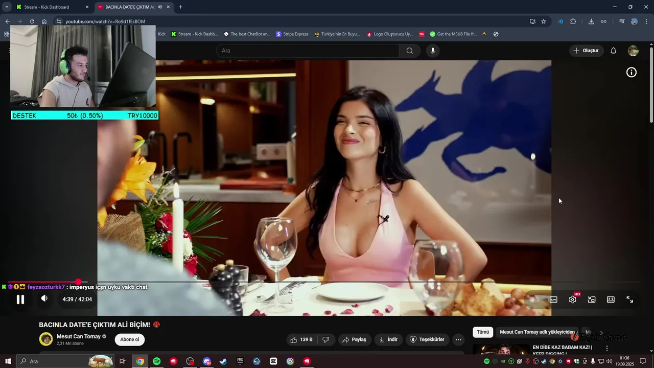
Task: Open a new browser tab
Action: click(x=180, y=7)
